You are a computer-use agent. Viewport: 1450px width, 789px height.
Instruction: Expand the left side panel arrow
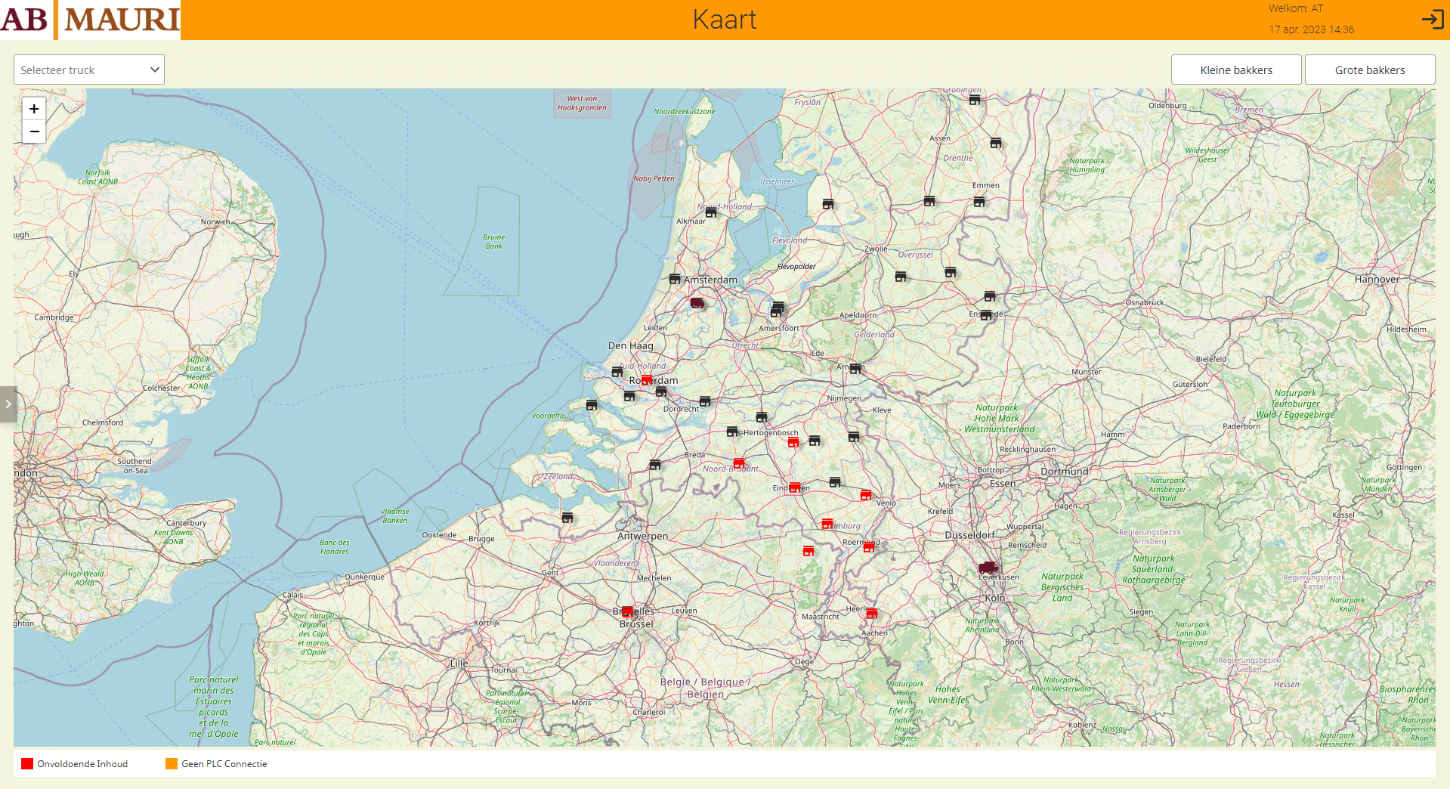(8, 404)
